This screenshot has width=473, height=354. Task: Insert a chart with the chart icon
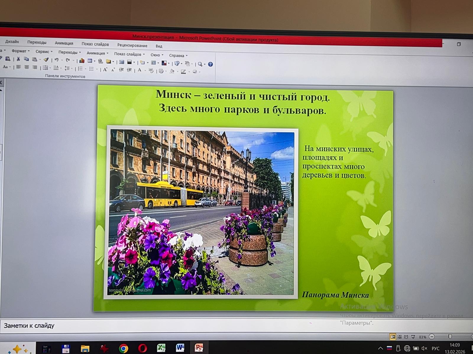coord(82,61)
